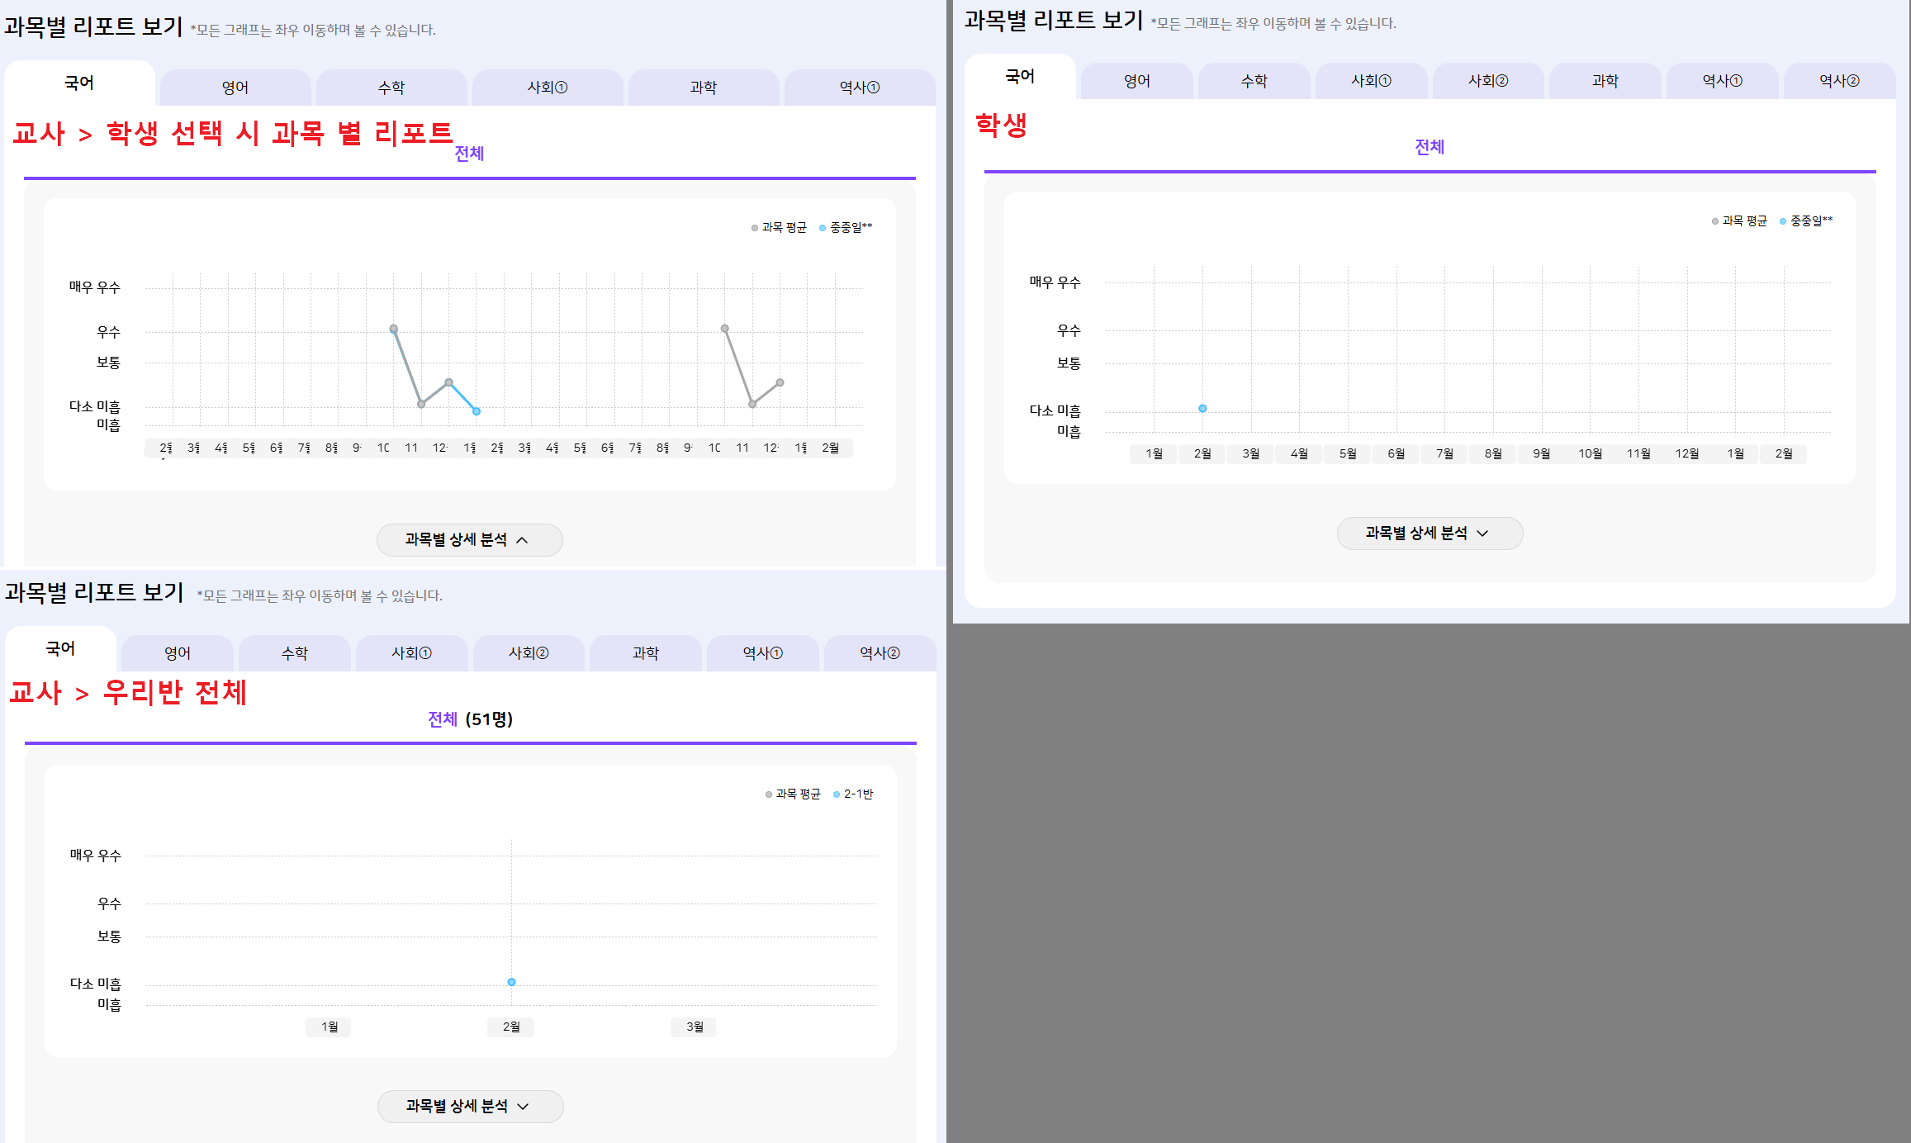Click the blue 2월 data point in 우리반 전체 chart
This screenshot has height=1143, width=1911.
click(x=511, y=982)
